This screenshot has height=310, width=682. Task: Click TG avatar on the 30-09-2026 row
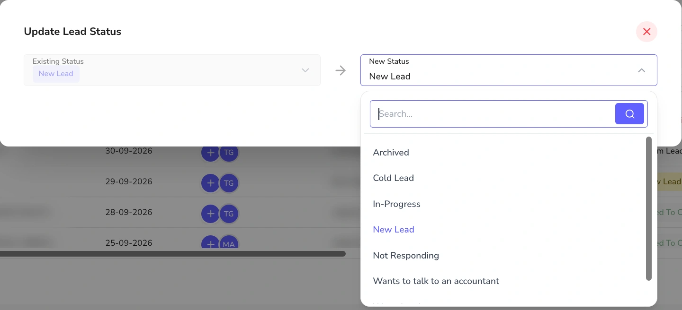229,153
